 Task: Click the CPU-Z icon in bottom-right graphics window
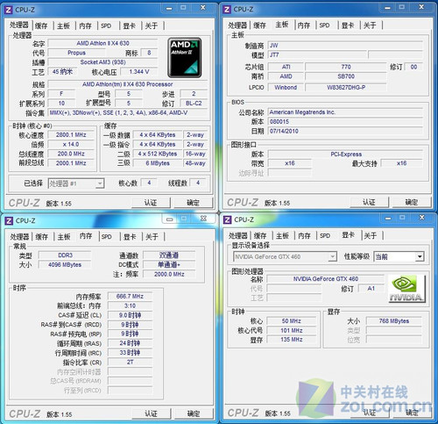(x=227, y=219)
